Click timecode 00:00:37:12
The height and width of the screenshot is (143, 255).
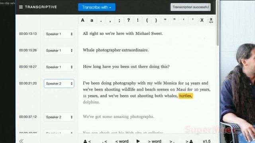tap(28, 117)
